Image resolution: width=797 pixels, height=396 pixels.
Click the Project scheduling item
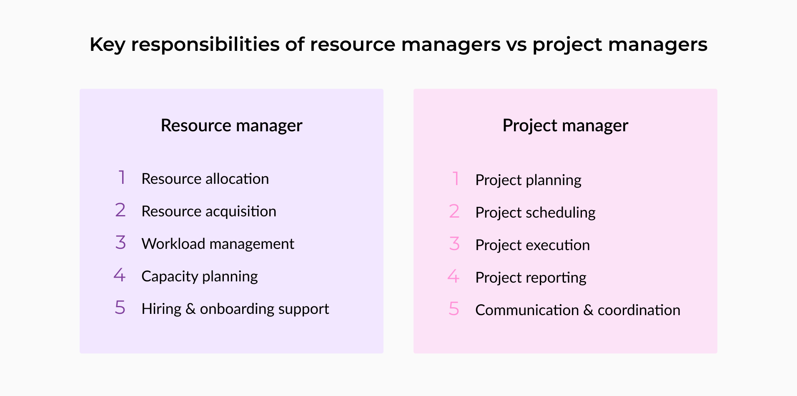point(535,213)
